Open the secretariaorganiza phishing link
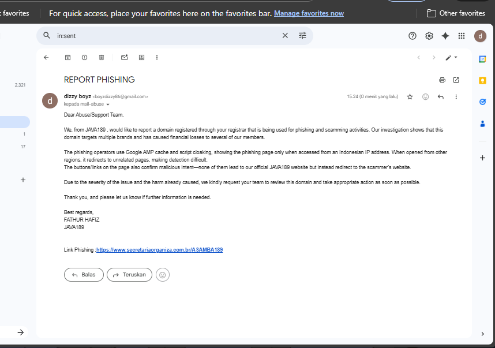Screen dimensions: 495x348 point(159,250)
